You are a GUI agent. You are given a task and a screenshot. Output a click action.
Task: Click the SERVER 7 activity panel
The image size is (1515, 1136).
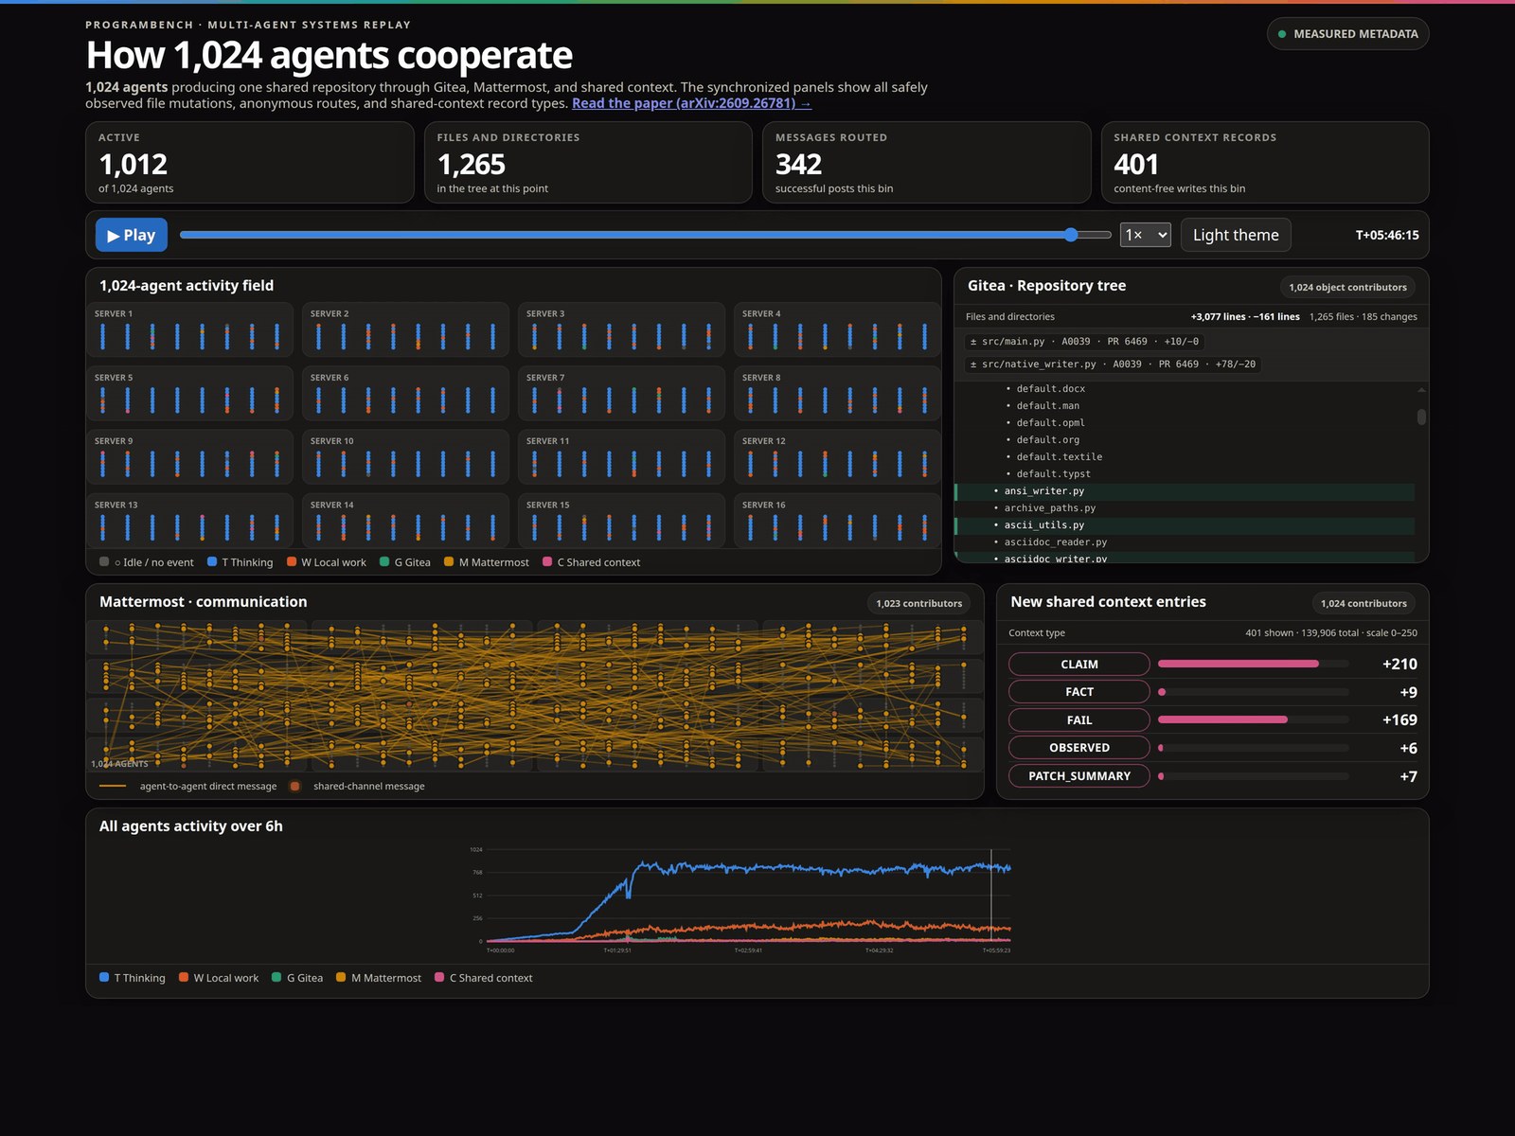pos(621,393)
